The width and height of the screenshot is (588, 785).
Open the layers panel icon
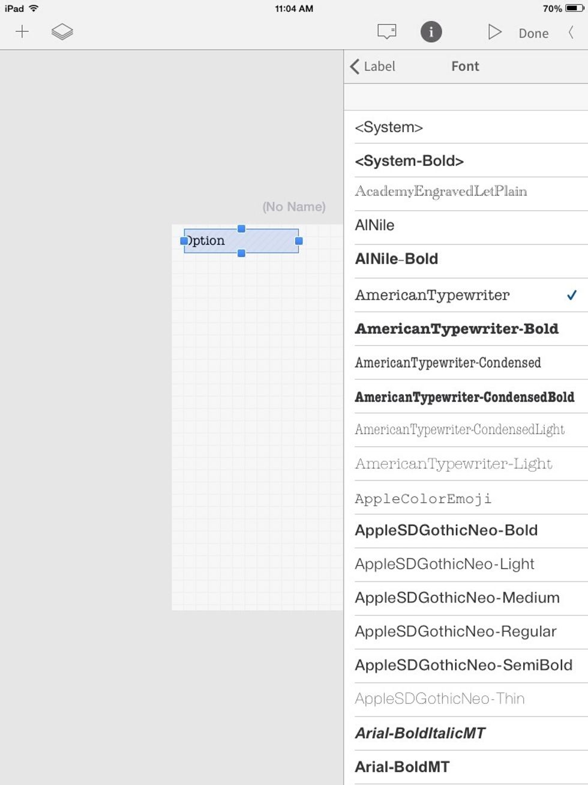(x=62, y=31)
